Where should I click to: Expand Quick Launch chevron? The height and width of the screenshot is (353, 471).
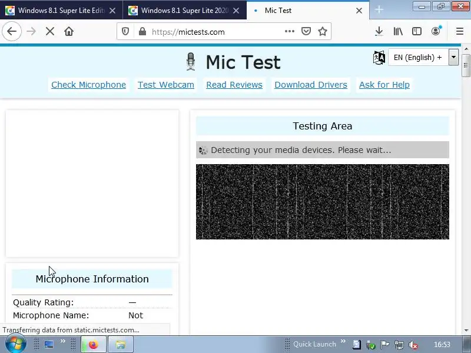343,341
